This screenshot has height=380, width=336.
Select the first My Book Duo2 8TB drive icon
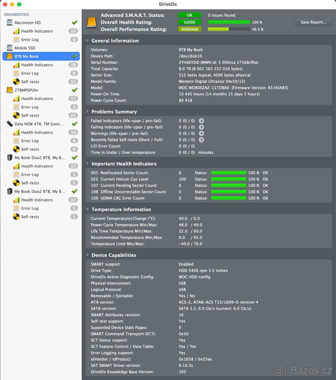10,158
